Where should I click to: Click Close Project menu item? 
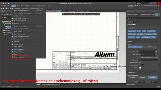point(18,31)
